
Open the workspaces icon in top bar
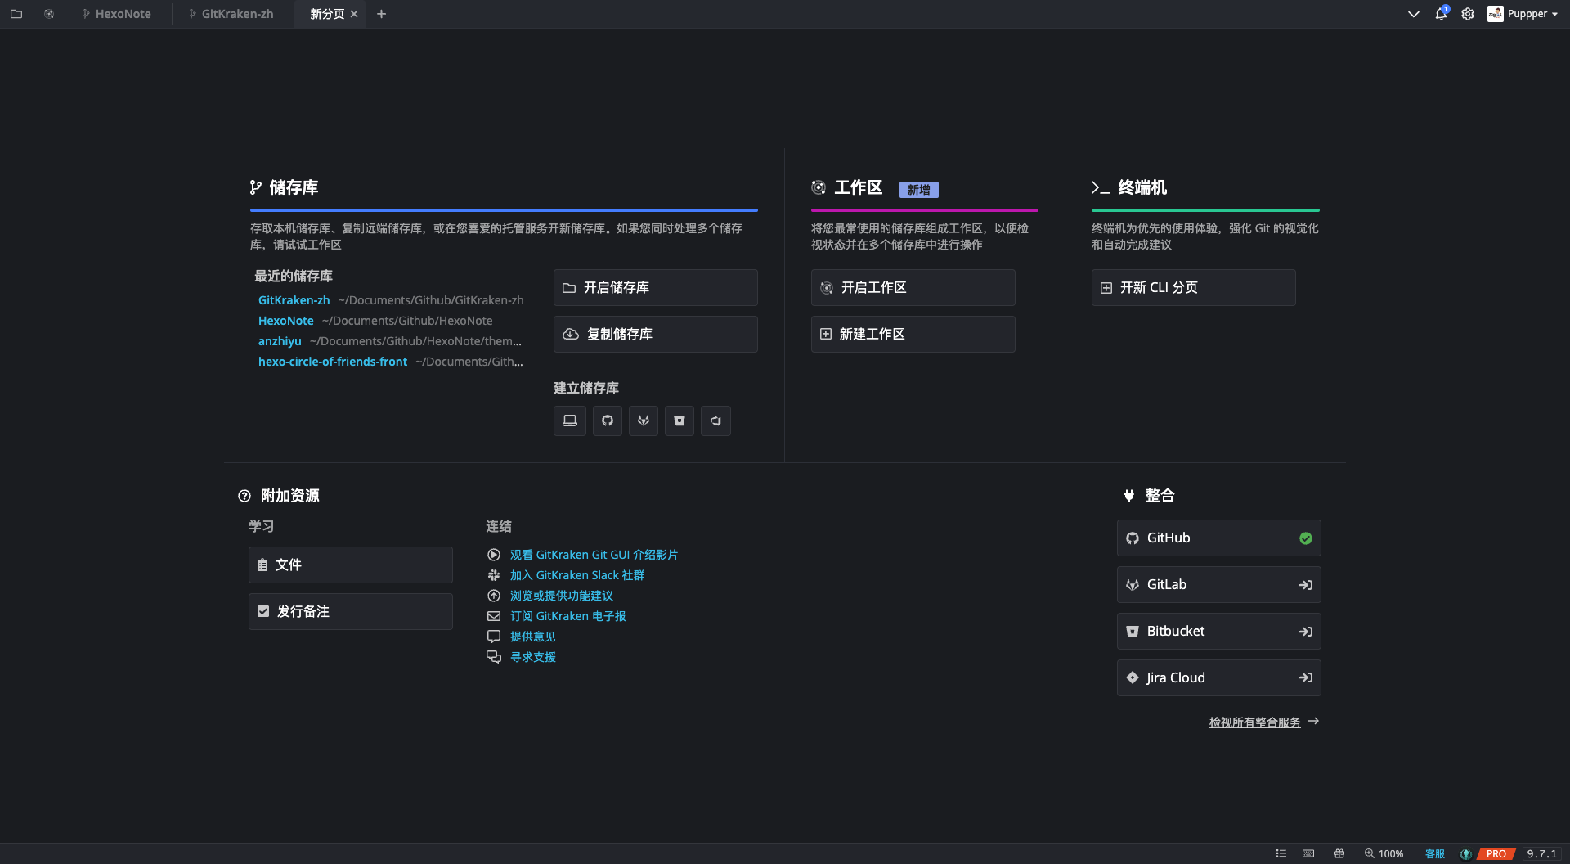(49, 14)
